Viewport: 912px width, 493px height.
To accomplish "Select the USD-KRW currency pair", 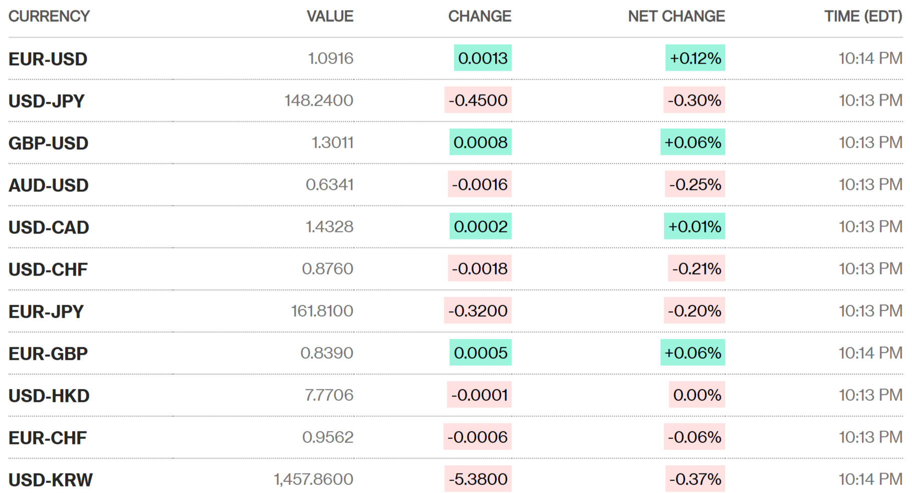I will 51,480.
